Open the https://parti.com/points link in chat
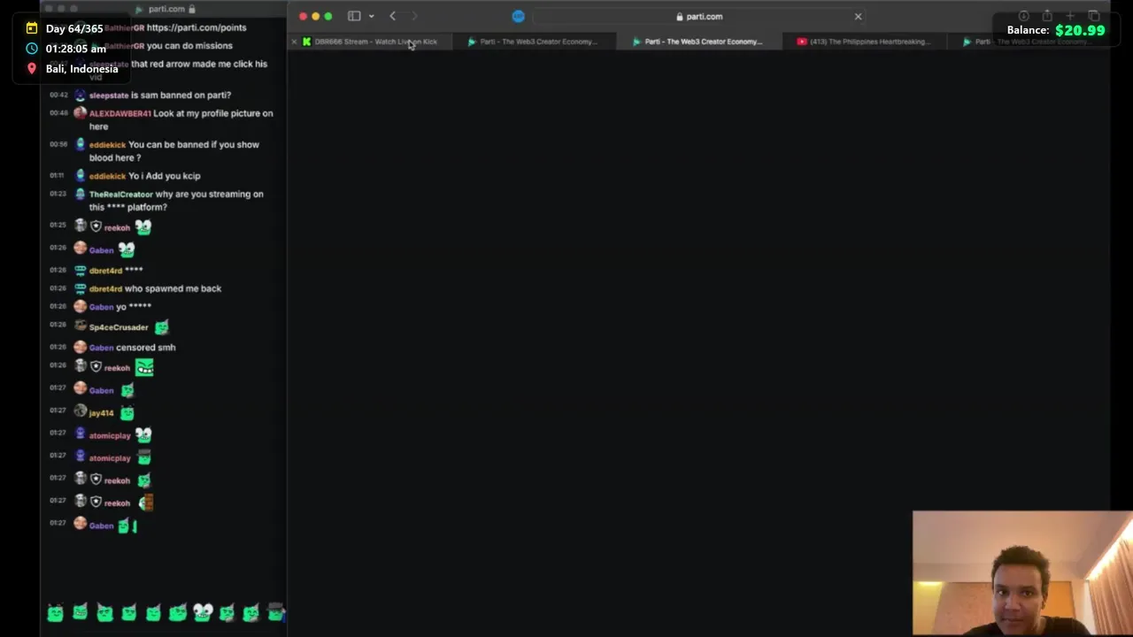Image resolution: width=1133 pixels, height=637 pixels. tap(197, 27)
